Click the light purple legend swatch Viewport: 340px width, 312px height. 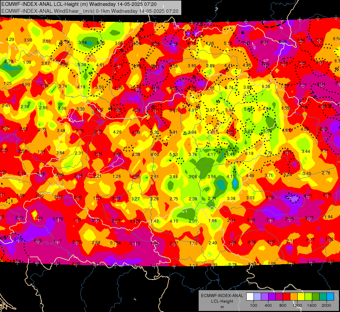[265, 297]
